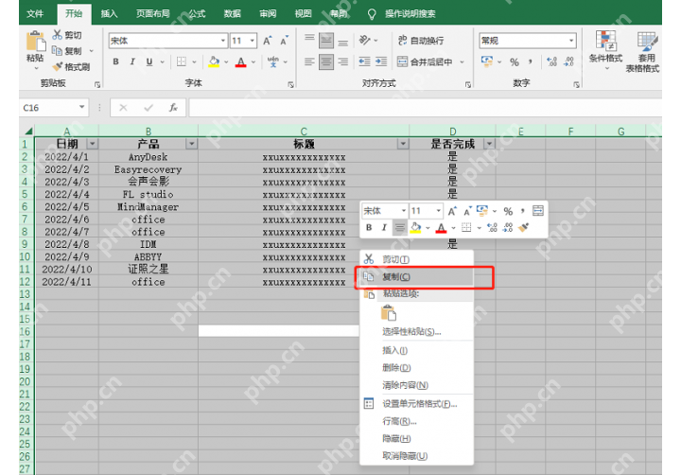
Task: Click the paste option icon in context menu
Action: coord(389,313)
